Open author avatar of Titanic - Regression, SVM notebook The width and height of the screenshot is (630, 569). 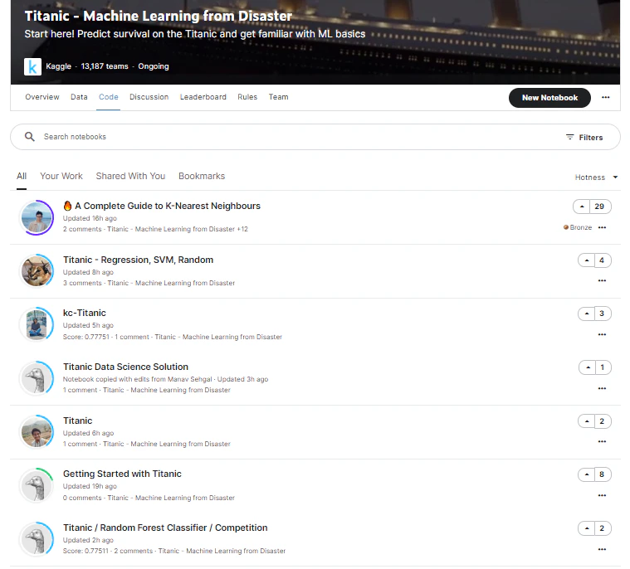(x=37, y=271)
